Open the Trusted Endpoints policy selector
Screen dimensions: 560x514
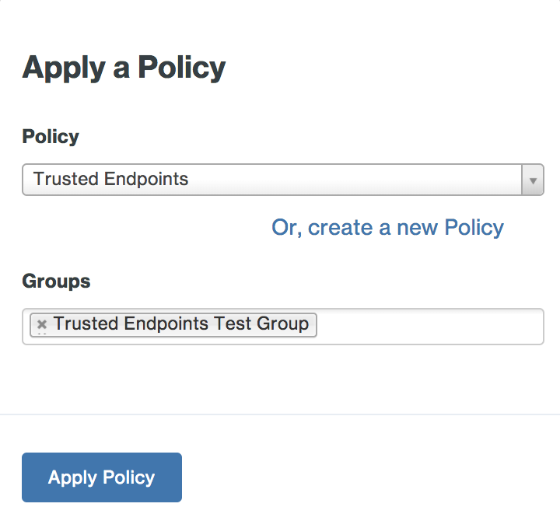[x=272, y=180]
